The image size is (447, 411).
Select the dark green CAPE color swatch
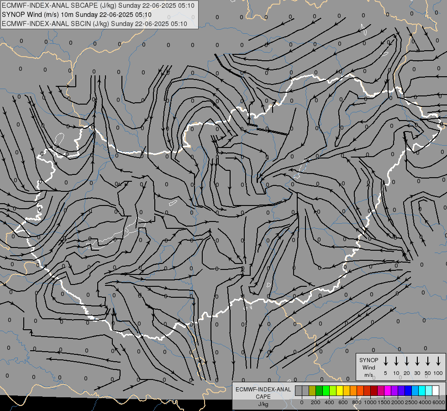319,391
